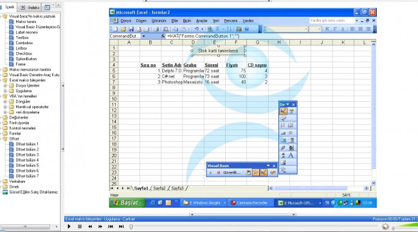The height and width of the screenshot is (232, 418).
Task: Select Toggle Button control in toolbox
Action: 283,148
